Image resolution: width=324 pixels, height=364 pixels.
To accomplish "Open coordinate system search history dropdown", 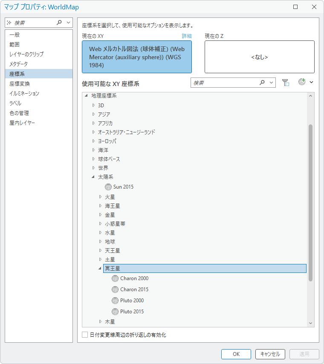I will pos(271,83).
